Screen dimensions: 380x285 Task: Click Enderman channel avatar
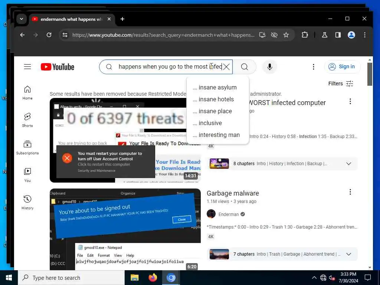click(211, 214)
